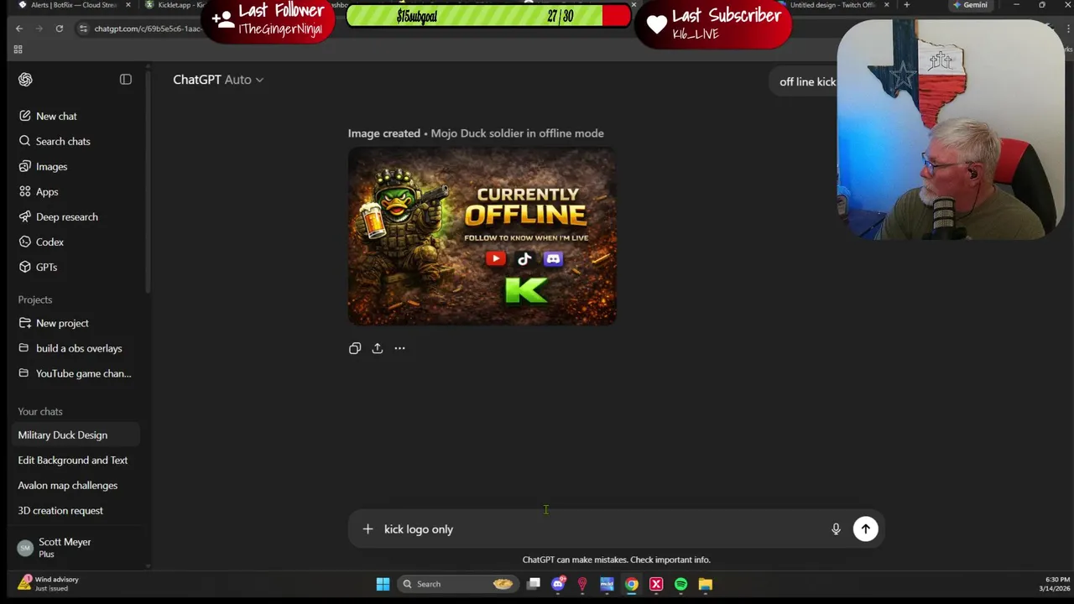Switch to 'Kicklet.app' browser tab
This screenshot has height=604, width=1074.
click(175, 5)
